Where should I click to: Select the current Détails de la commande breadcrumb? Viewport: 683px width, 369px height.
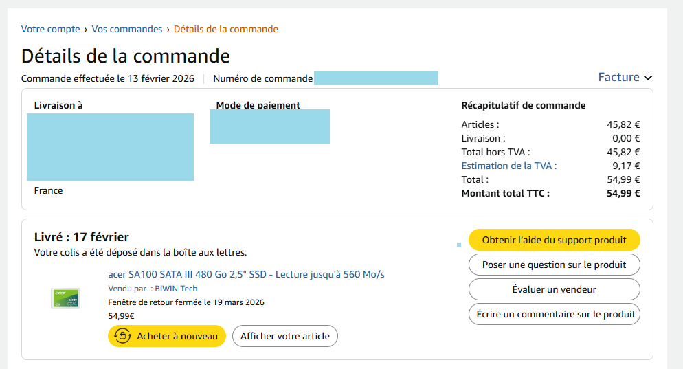click(x=225, y=29)
